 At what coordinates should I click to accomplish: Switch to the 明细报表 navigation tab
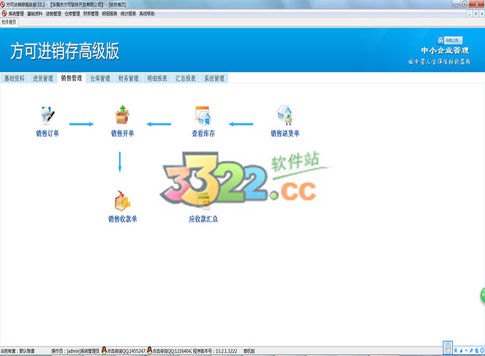tap(157, 78)
